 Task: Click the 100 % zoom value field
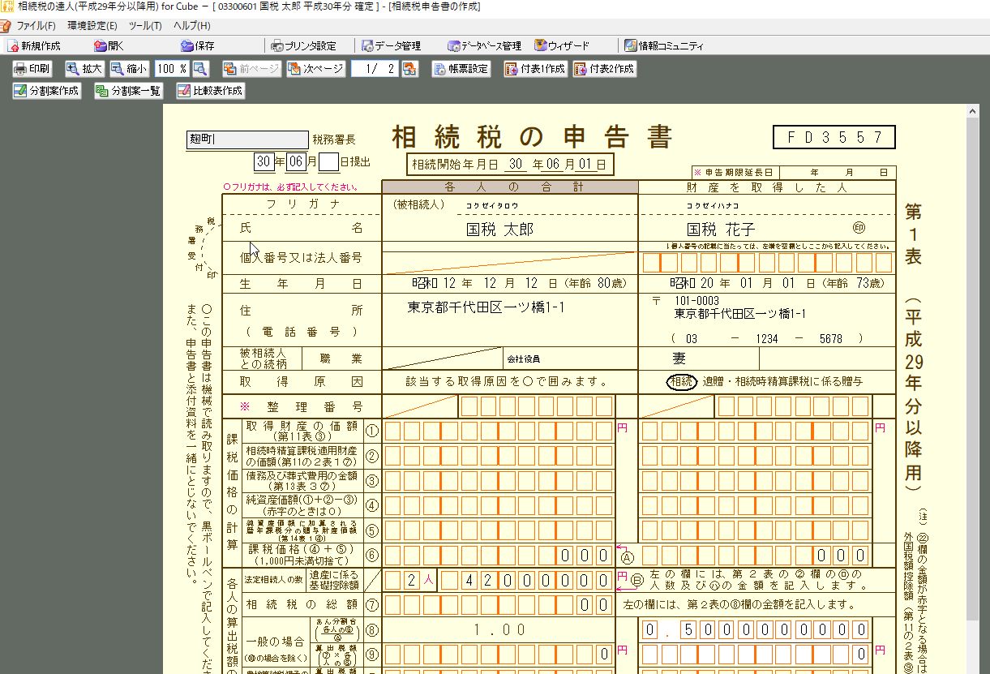[172, 69]
